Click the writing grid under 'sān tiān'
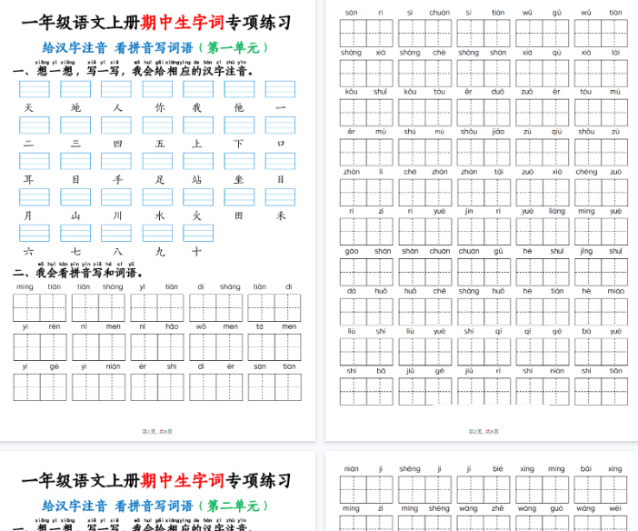This screenshot has width=638, height=531. [x=274, y=386]
